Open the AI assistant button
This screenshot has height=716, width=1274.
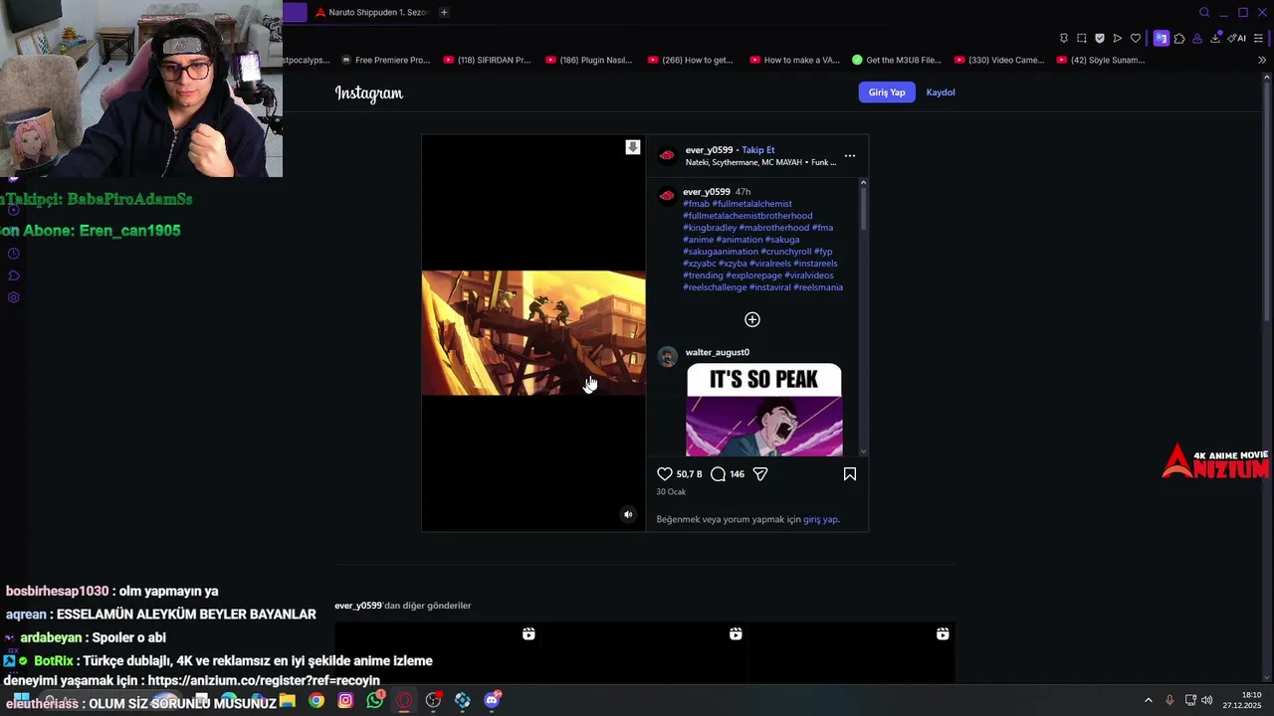pos(1237,38)
